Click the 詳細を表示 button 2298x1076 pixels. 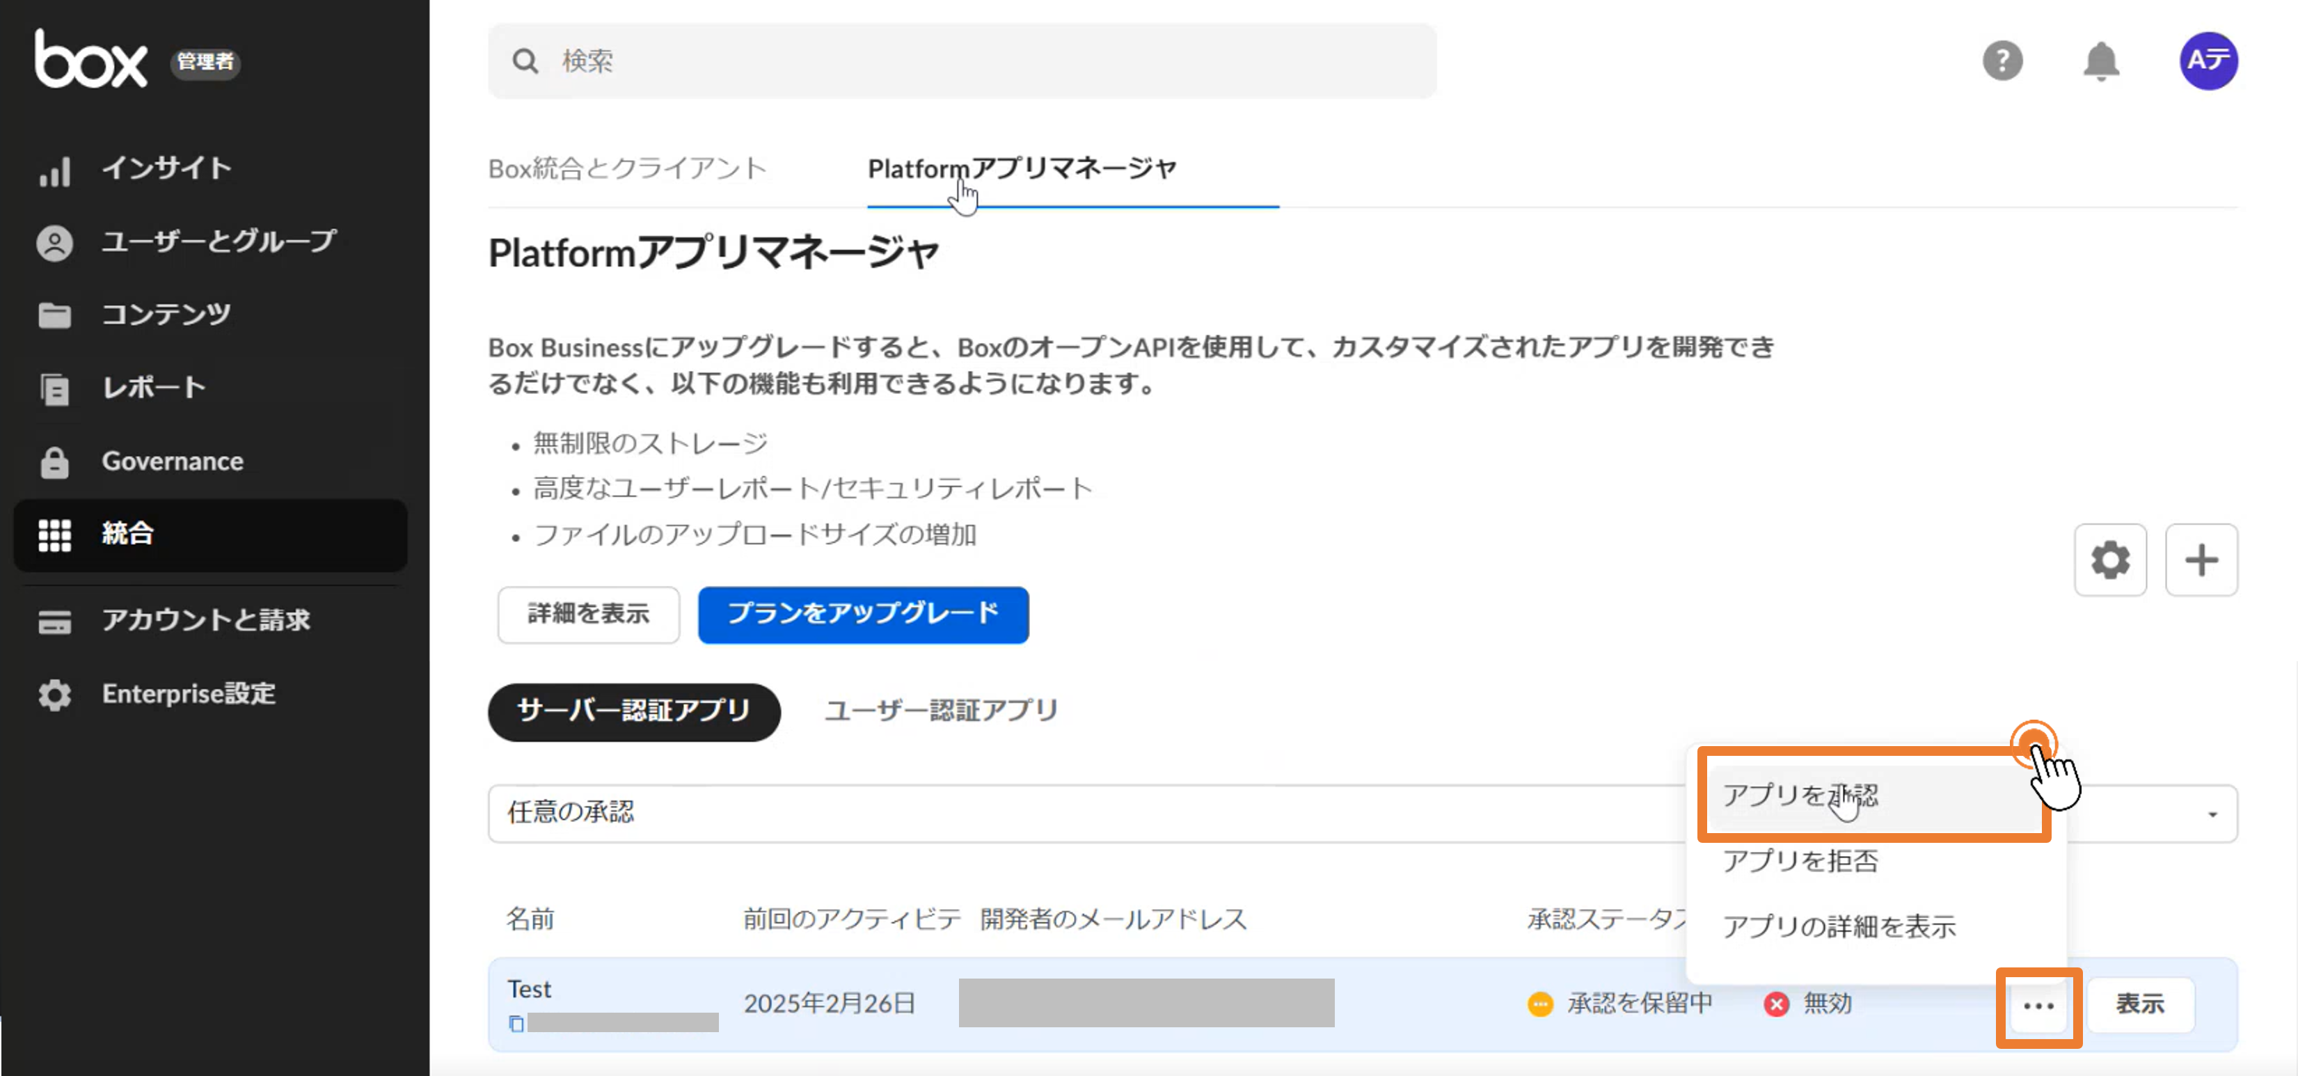pyautogui.click(x=588, y=614)
